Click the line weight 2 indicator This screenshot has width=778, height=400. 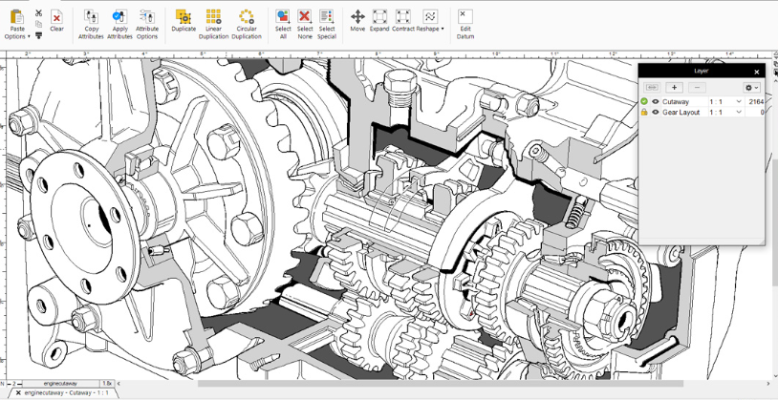pos(14,384)
